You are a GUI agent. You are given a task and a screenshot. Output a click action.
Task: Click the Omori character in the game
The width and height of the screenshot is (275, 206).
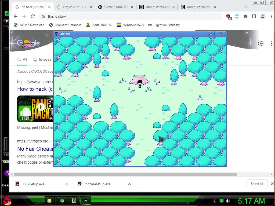pyautogui.click(x=140, y=84)
